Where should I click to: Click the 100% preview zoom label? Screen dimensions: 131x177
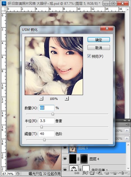tap(54, 99)
